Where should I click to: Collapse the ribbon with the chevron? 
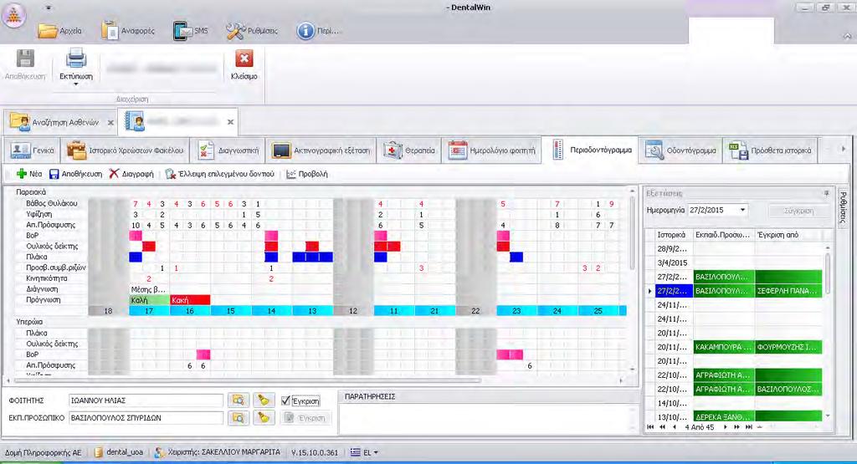847,36
